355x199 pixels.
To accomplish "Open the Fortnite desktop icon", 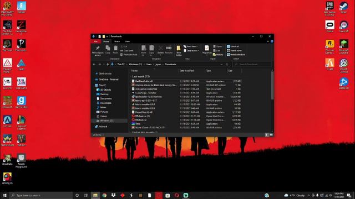I will coord(21,7).
